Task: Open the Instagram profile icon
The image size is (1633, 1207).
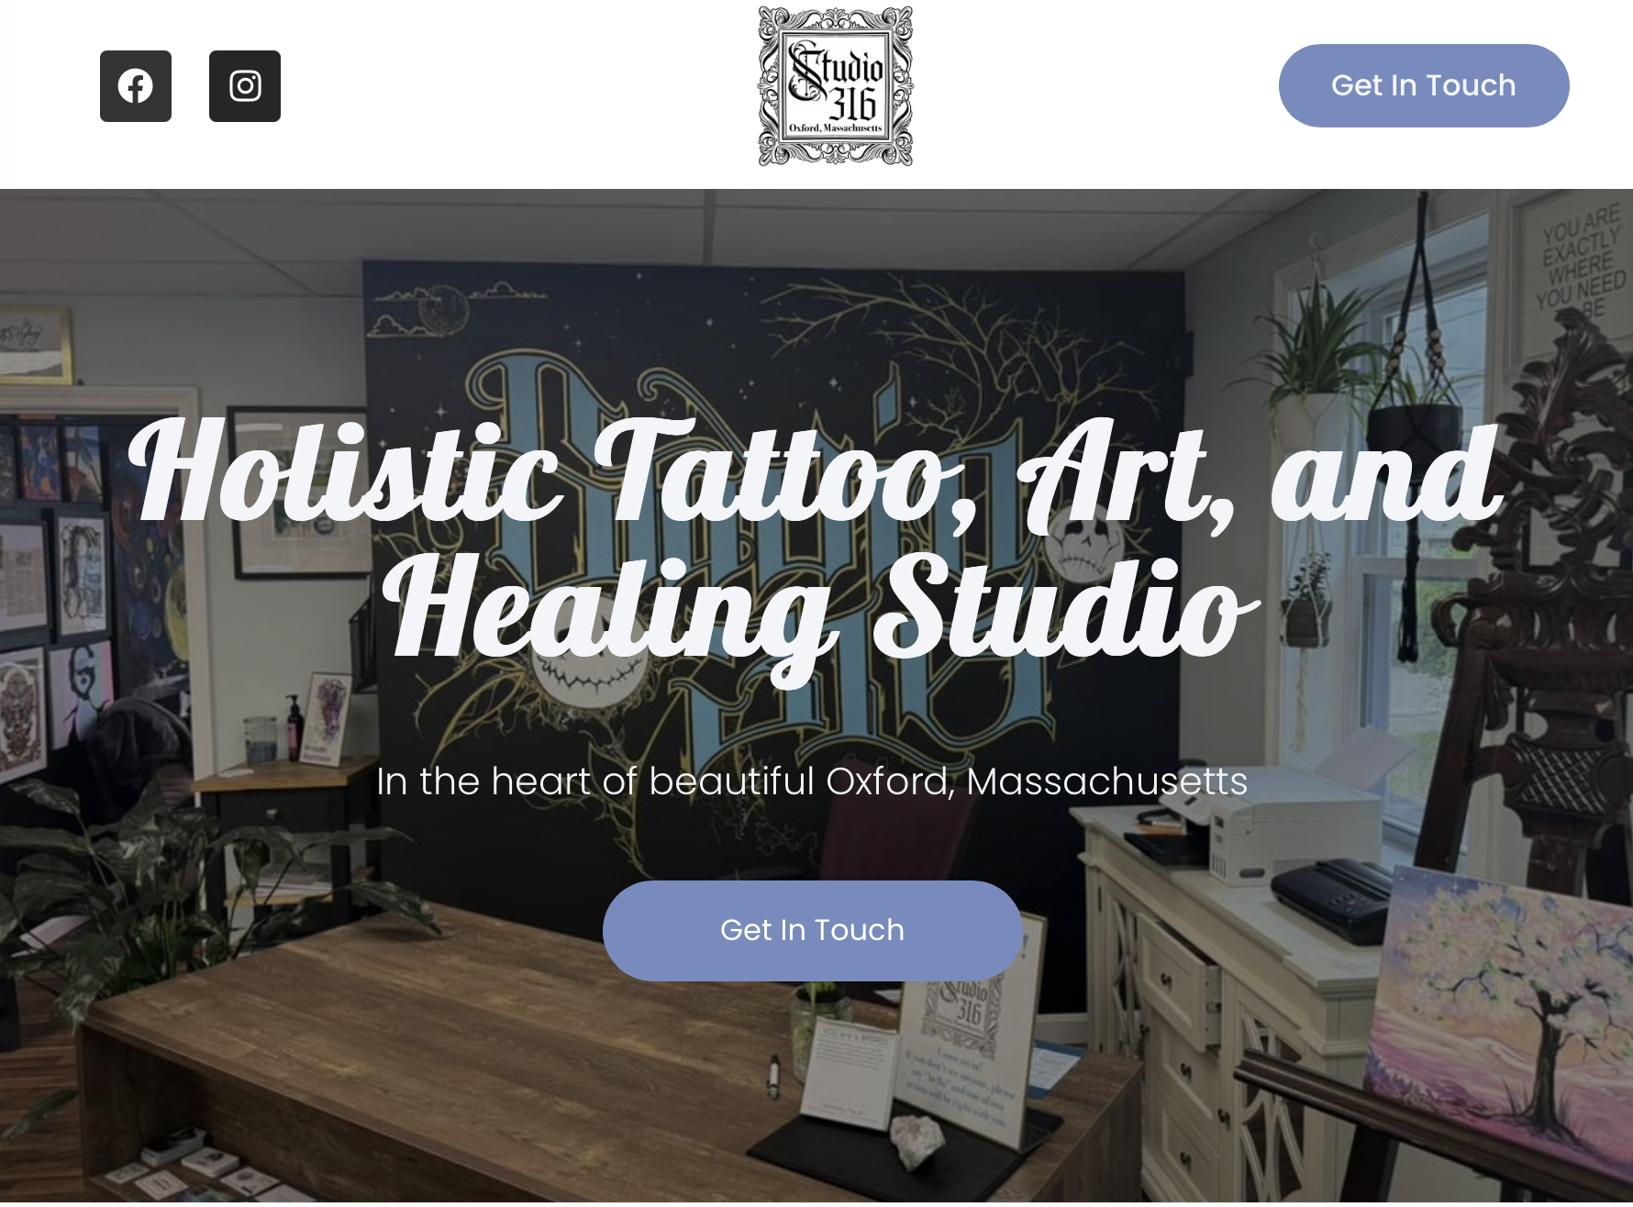Action: [x=245, y=86]
